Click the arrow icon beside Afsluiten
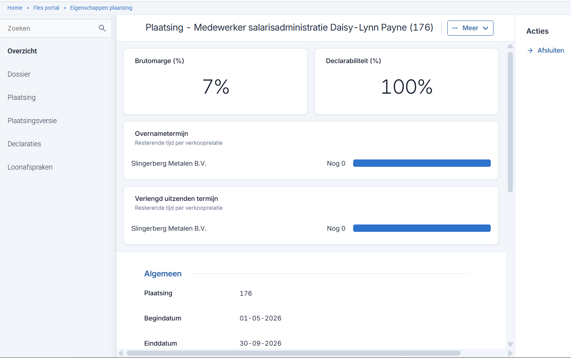571x358 pixels. click(x=530, y=51)
